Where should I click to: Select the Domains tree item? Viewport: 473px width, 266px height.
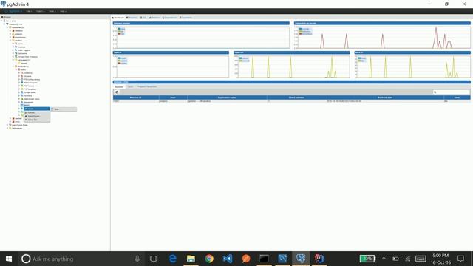tap(27, 76)
